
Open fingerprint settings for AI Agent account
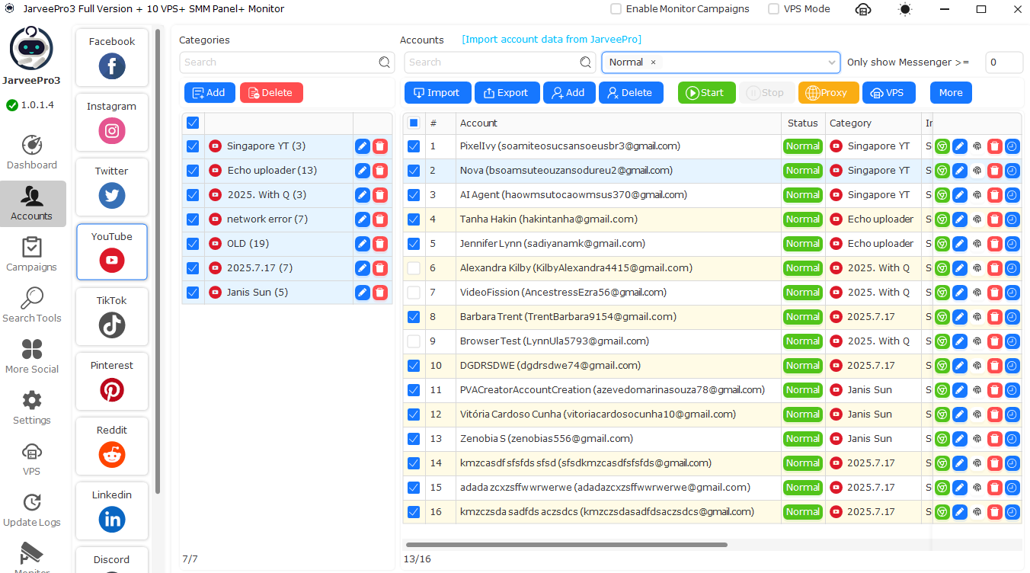977,195
